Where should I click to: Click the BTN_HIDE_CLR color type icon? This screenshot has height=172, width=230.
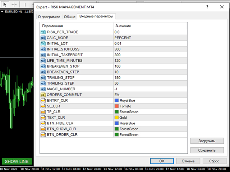click(43, 123)
